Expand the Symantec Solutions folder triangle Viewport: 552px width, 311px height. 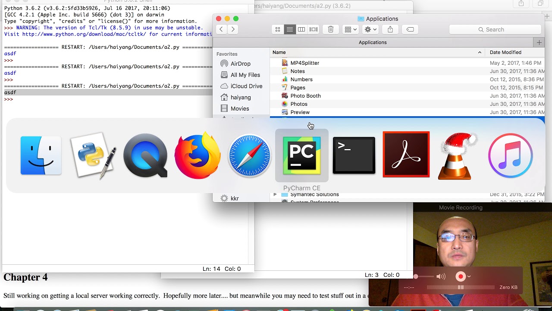coord(275,194)
